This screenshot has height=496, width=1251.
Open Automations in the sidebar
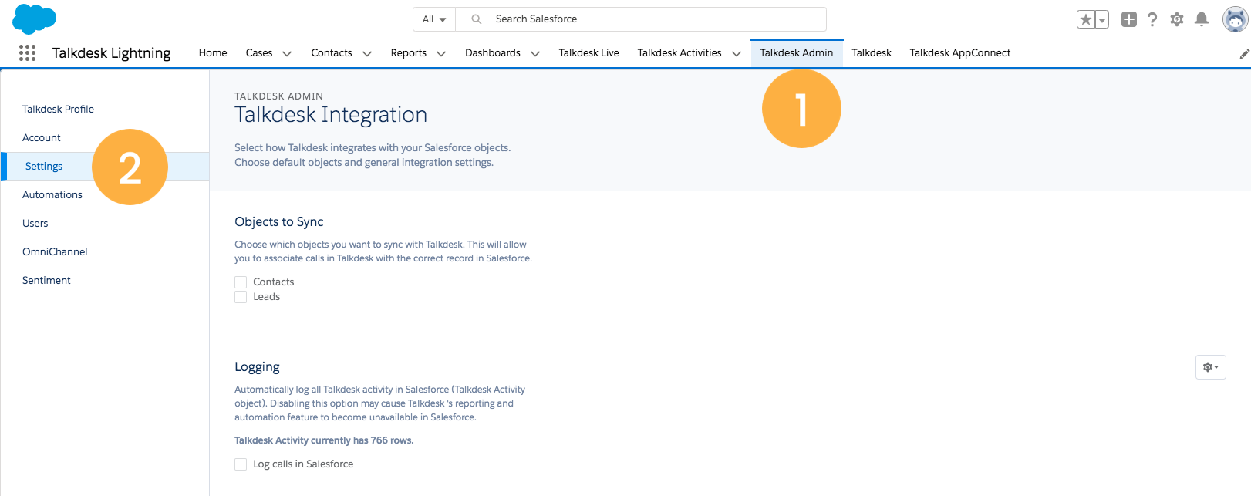(52, 194)
